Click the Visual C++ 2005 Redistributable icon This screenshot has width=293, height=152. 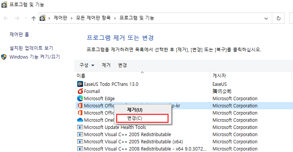(80, 135)
